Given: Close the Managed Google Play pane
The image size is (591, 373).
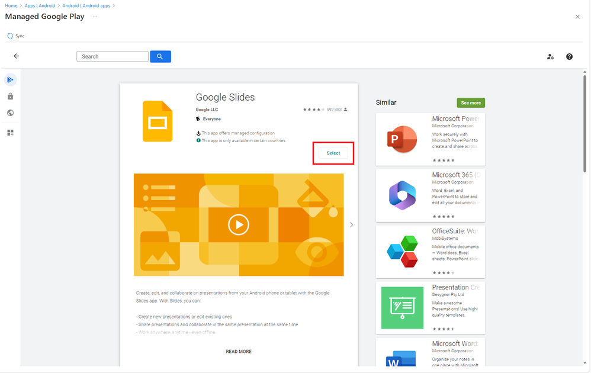Looking at the screenshot, I should tap(577, 17).
